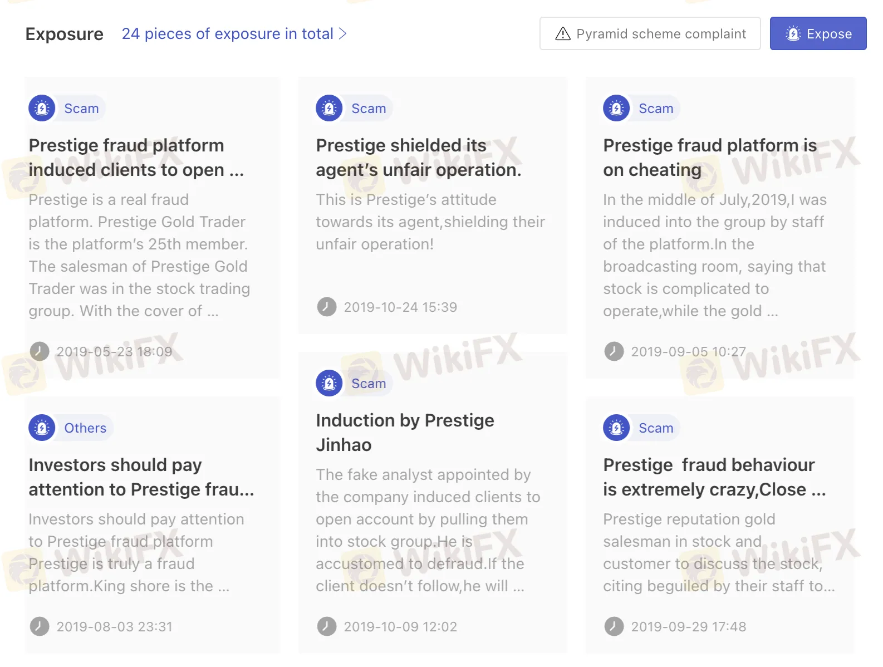Click the siren icon on the 'Prestige shielded its agent's' card
The height and width of the screenshot is (667, 883).
tap(329, 108)
